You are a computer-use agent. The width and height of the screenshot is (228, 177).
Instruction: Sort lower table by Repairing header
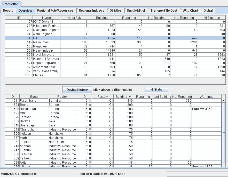click(x=143, y=97)
